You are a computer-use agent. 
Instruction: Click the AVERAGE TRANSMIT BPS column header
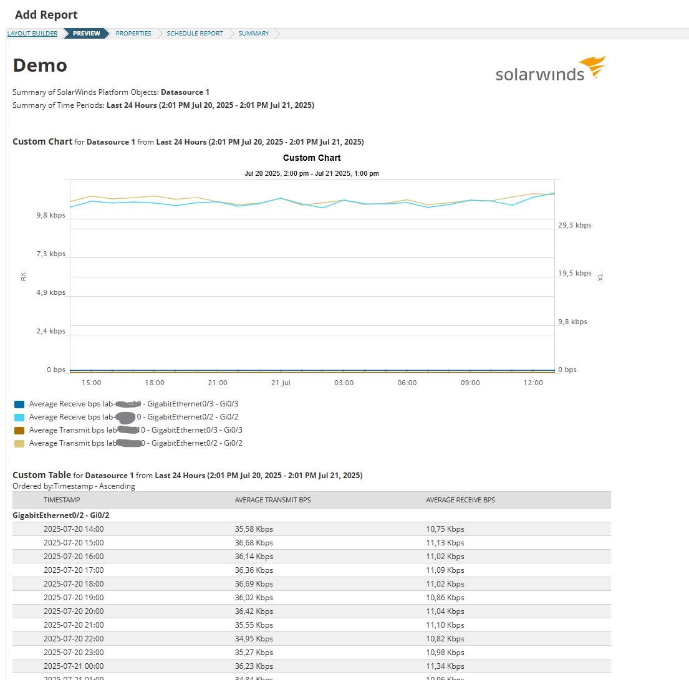[272, 500]
